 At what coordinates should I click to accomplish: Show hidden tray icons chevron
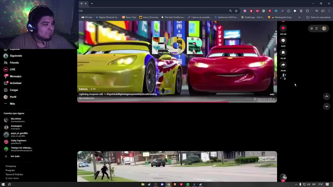coord(296,184)
